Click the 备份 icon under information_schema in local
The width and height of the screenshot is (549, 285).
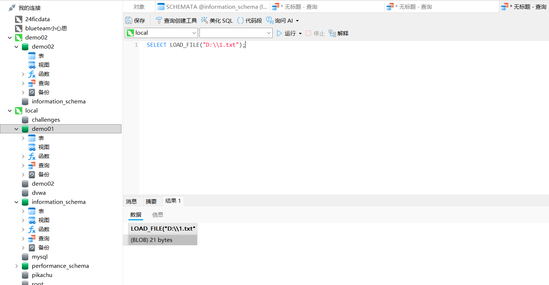pos(32,247)
